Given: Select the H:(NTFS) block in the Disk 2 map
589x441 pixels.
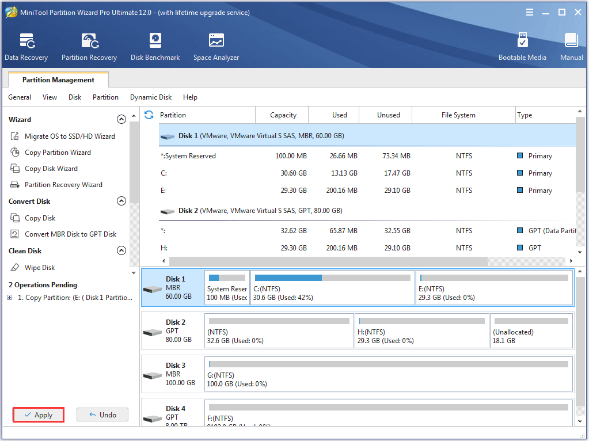Looking at the screenshot, I should (422, 331).
